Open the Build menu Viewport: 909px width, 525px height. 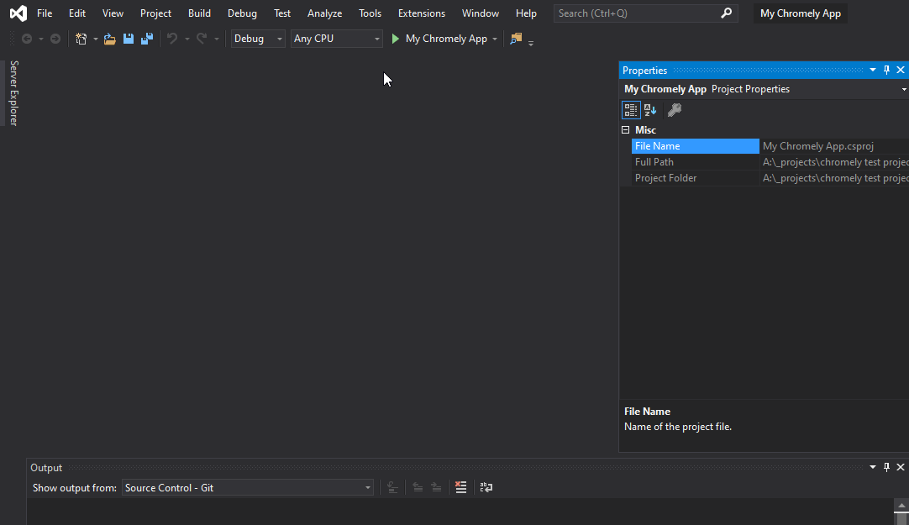199,13
